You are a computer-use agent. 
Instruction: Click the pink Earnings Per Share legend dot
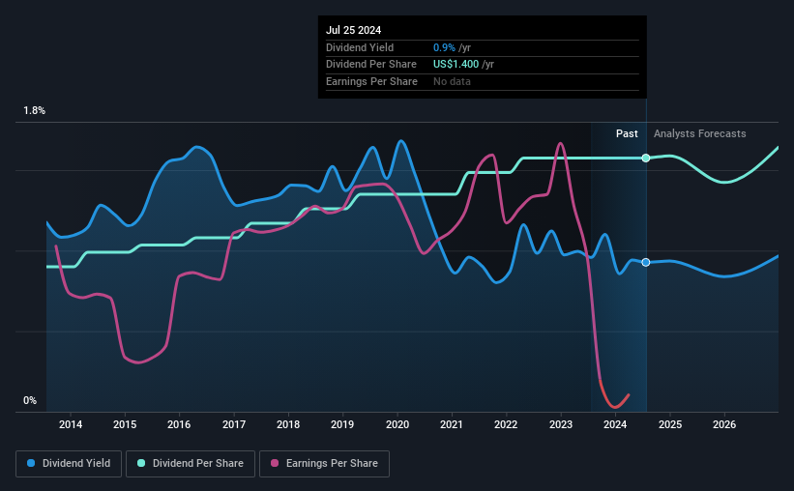(x=275, y=463)
